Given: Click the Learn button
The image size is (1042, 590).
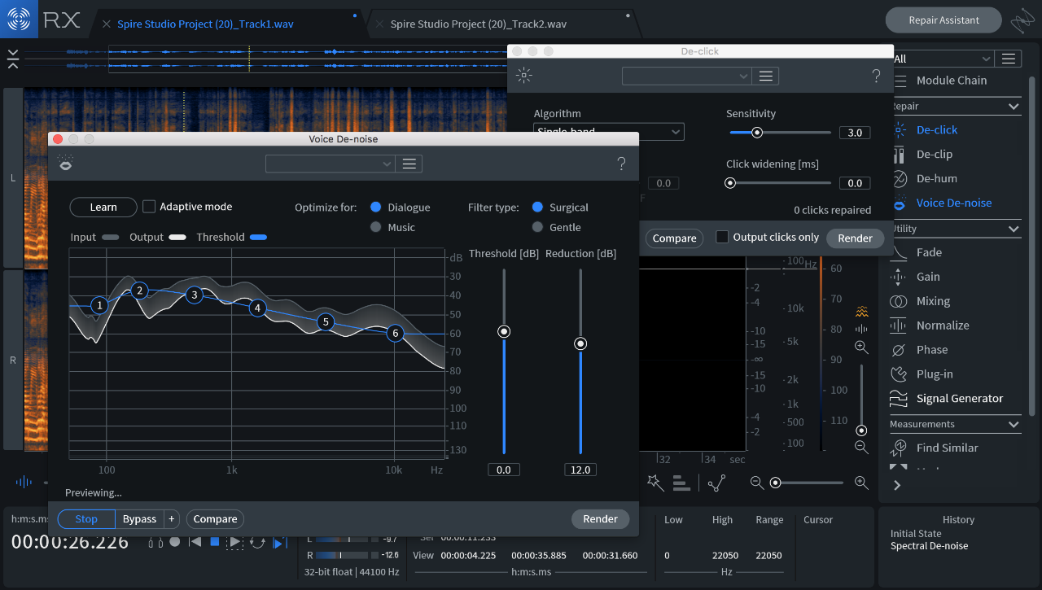Looking at the screenshot, I should click(103, 208).
